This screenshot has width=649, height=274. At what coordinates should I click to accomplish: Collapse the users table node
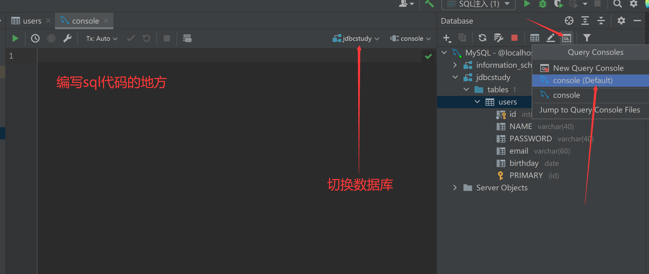(477, 102)
